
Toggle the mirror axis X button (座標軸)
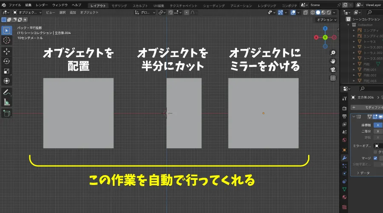(x=377, y=125)
